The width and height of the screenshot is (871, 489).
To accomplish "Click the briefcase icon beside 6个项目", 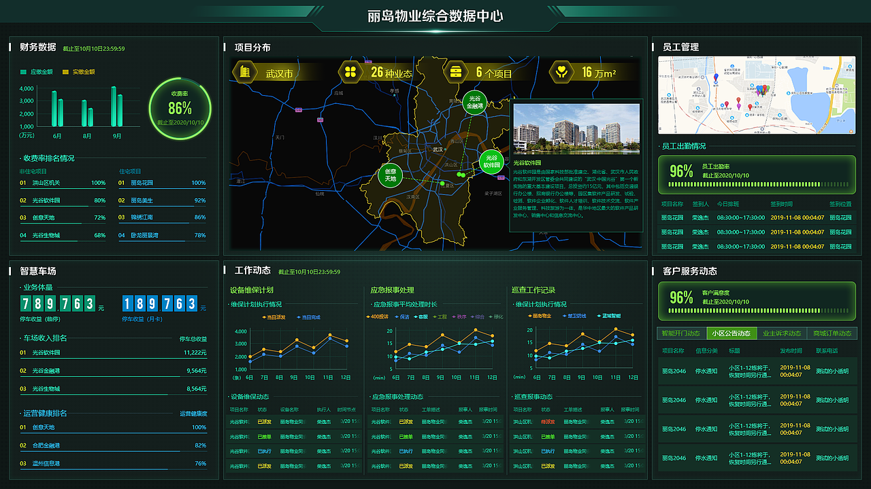I will pyautogui.click(x=455, y=71).
